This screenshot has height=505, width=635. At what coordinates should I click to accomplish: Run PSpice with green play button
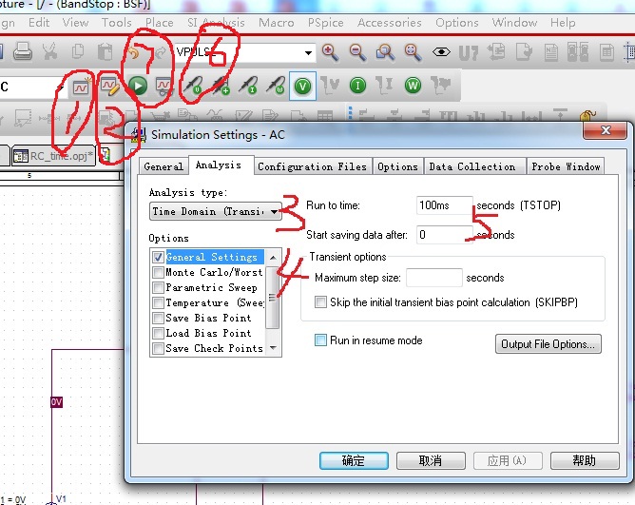138,86
